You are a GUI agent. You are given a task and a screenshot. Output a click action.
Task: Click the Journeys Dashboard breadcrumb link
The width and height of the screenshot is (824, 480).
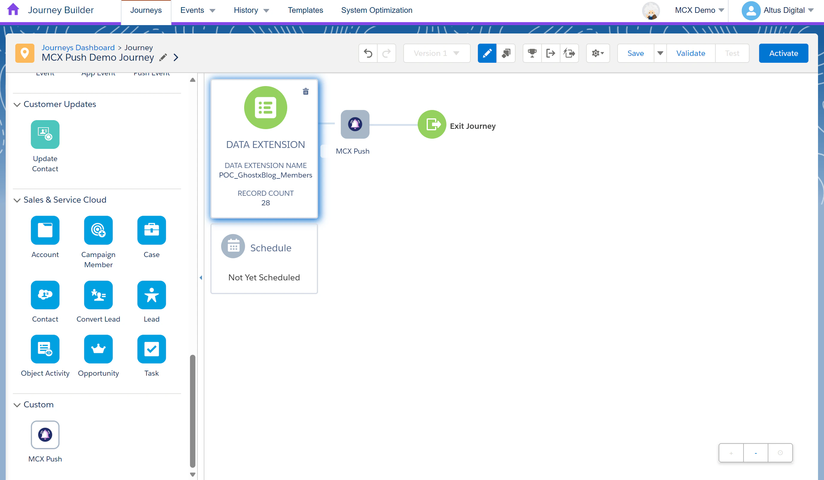point(78,48)
